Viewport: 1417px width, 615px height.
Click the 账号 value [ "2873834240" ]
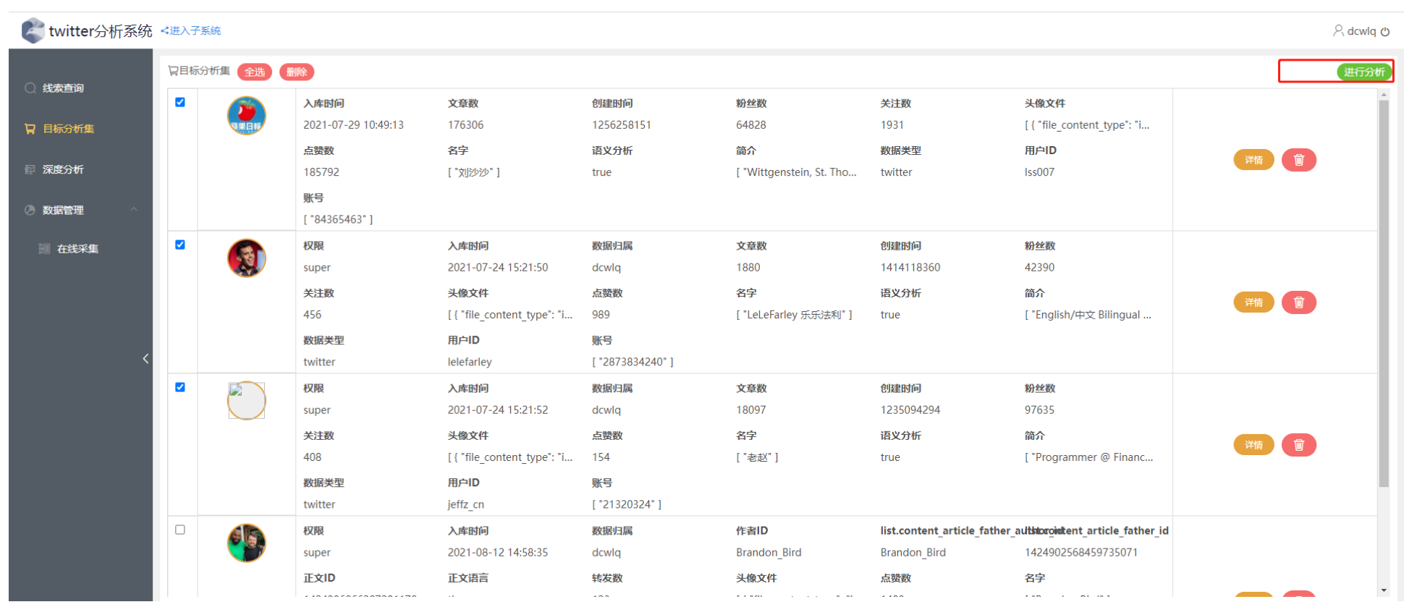pyautogui.click(x=633, y=362)
